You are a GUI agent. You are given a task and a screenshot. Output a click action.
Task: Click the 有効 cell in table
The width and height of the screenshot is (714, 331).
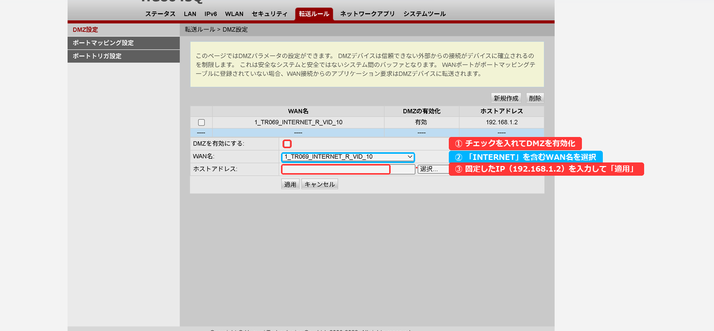[421, 122]
